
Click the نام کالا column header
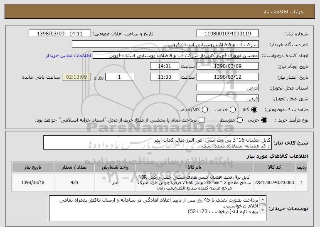[x=194, y=167]
